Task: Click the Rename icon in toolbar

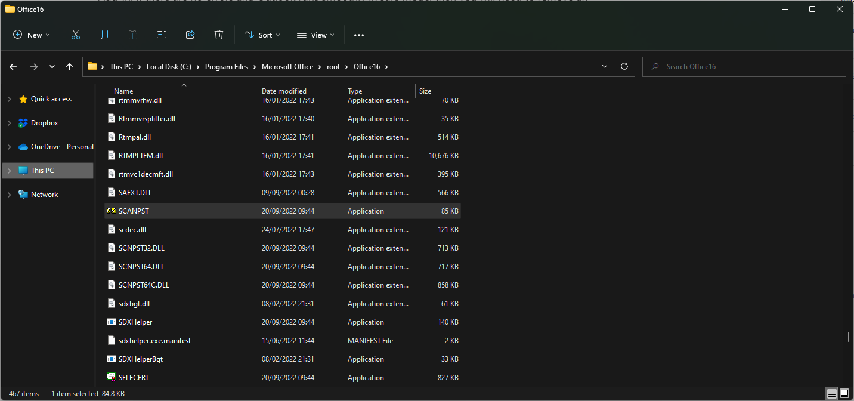Action: tap(162, 35)
